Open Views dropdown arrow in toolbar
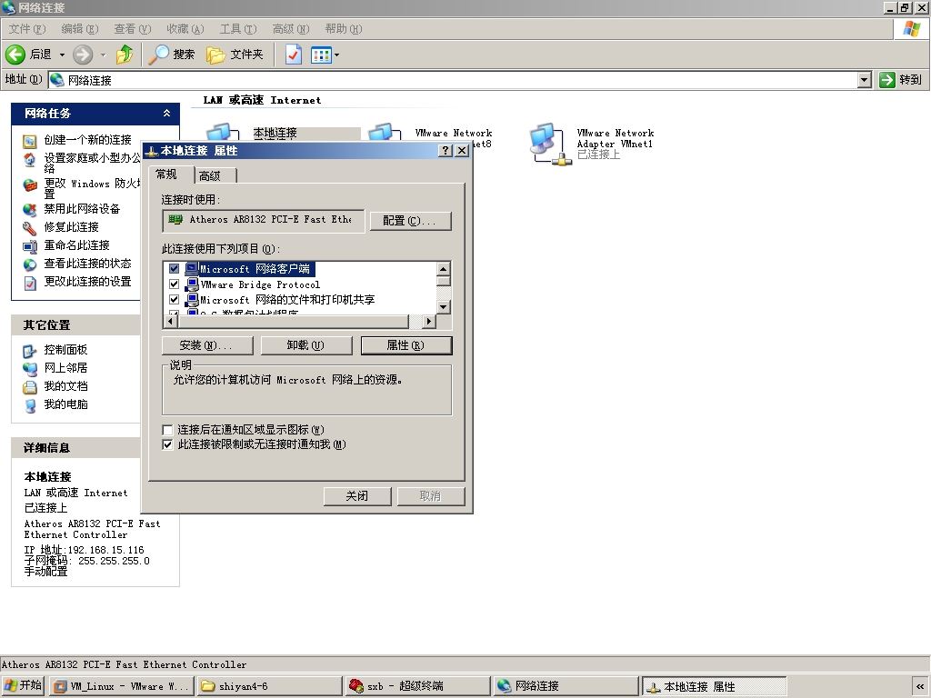 tap(336, 55)
